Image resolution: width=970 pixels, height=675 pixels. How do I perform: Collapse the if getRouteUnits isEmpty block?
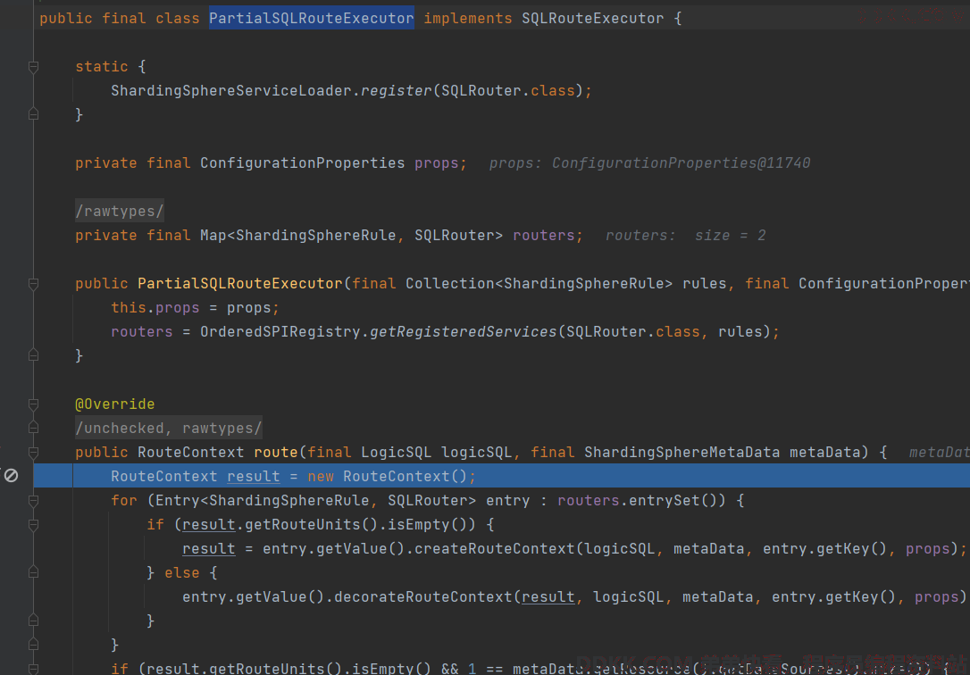(x=33, y=525)
